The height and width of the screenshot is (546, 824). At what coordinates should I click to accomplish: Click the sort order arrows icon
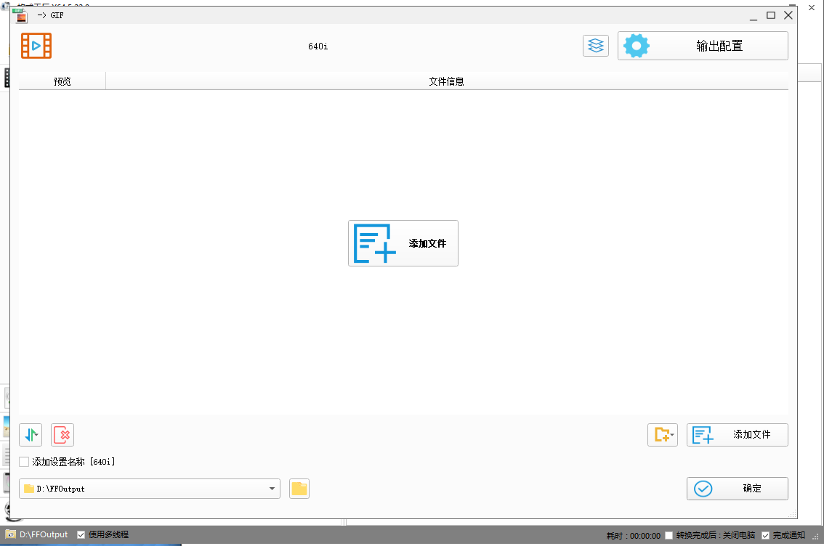tap(31, 435)
